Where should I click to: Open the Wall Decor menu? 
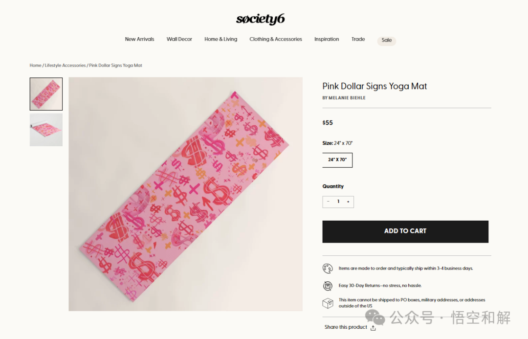(179, 39)
